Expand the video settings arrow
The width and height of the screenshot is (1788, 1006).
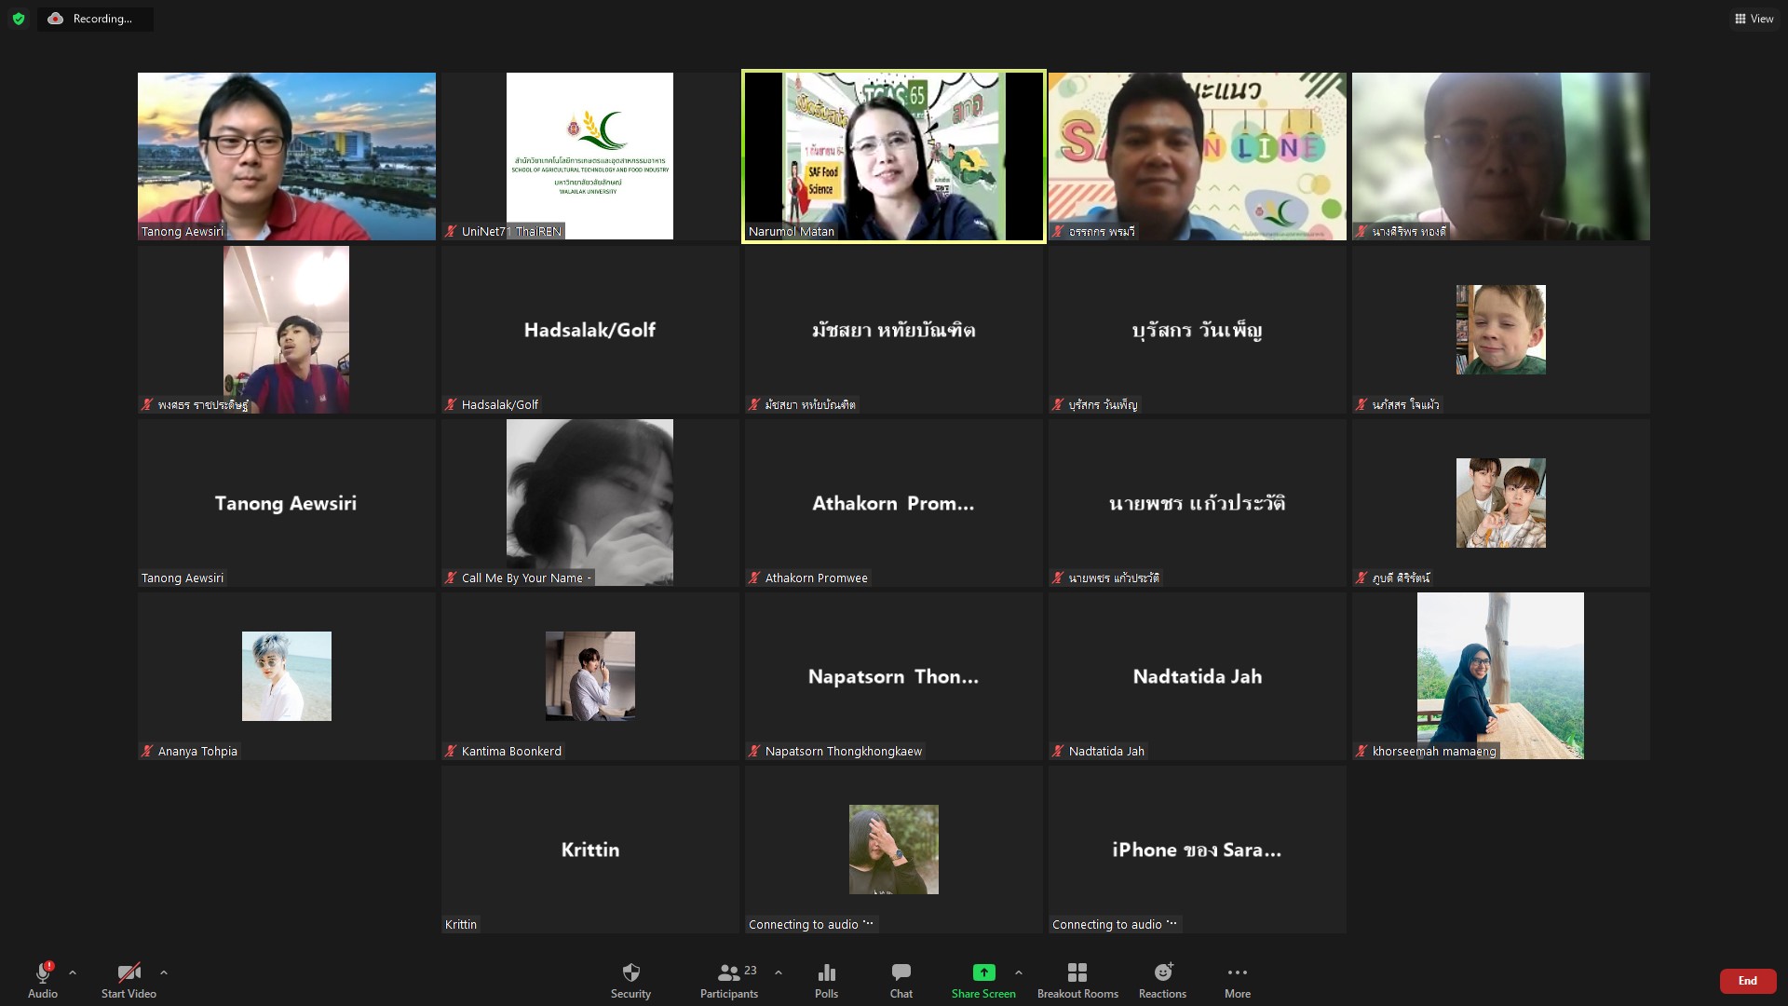[164, 972]
